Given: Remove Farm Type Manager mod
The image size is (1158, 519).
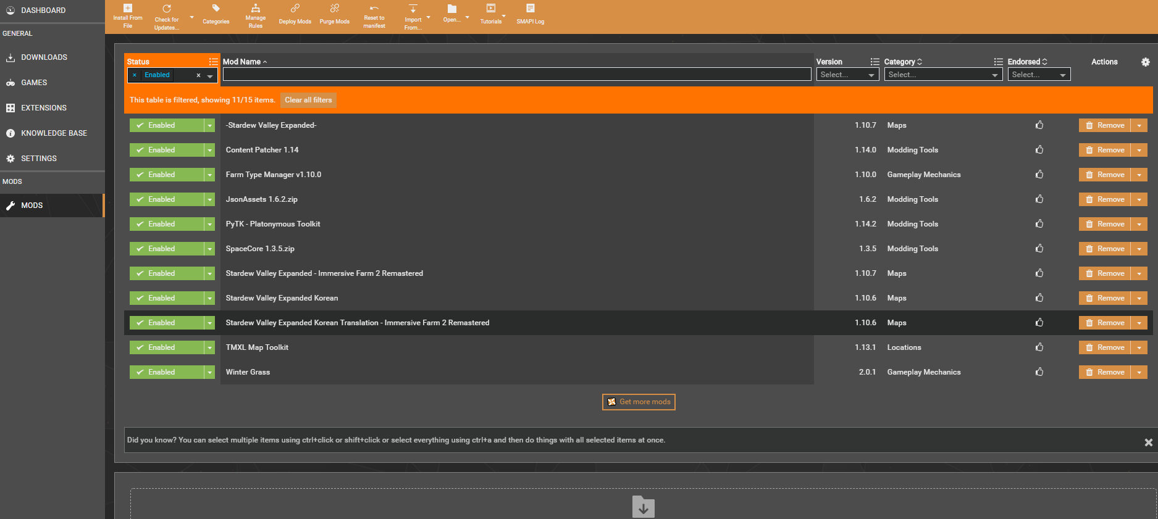Looking at the screenshot, I should [1105, 175].
